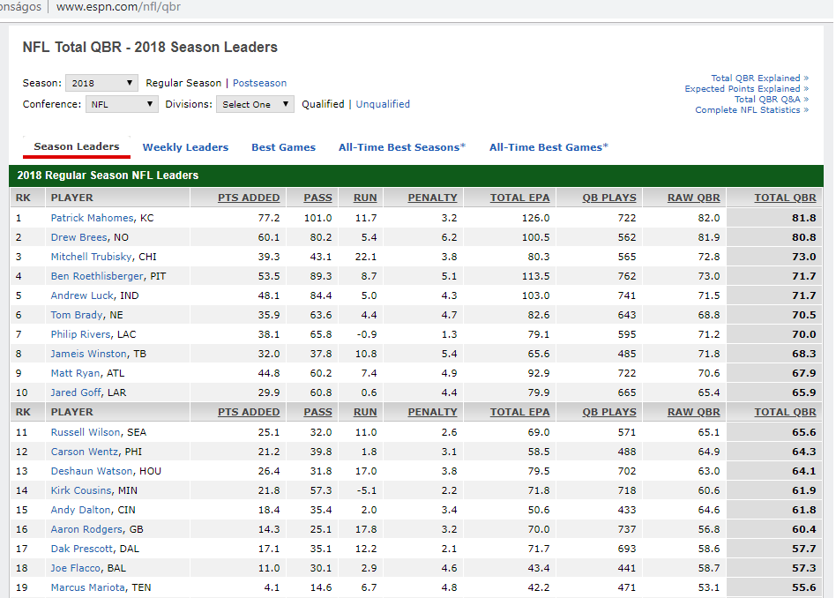Sort by PTS ADDED in second header row
The height and width of the screenshot is (598, 836).
[x=249, y=413]
